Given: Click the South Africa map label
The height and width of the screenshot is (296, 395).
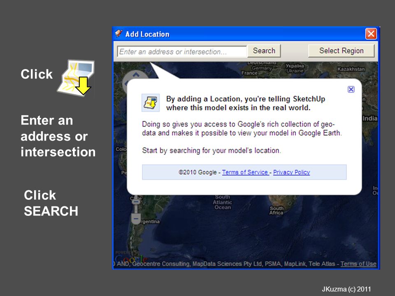Looking at the screenshot, I should coord(276,210).
